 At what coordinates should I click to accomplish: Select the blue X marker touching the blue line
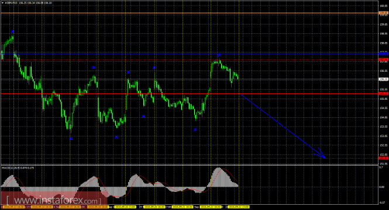(219, 55)
